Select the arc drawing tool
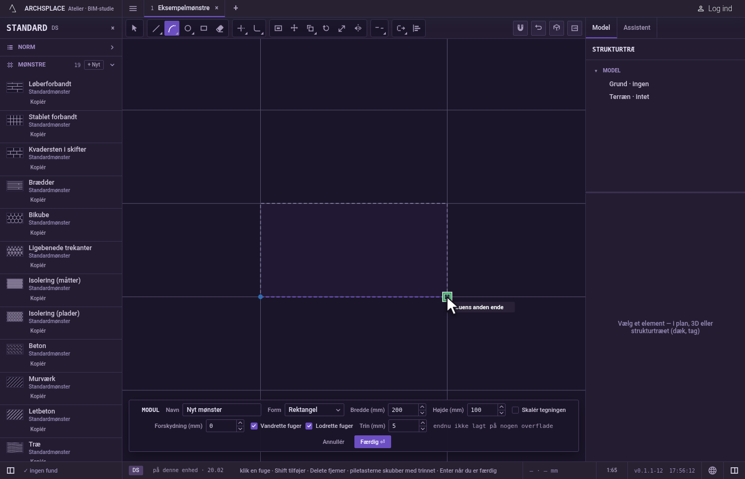The width and height of the screenshot is (745, 479). (172, 28)
